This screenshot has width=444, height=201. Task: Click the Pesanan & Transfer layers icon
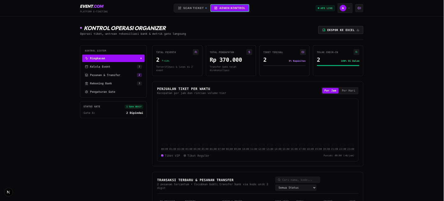tap(87, 75)
